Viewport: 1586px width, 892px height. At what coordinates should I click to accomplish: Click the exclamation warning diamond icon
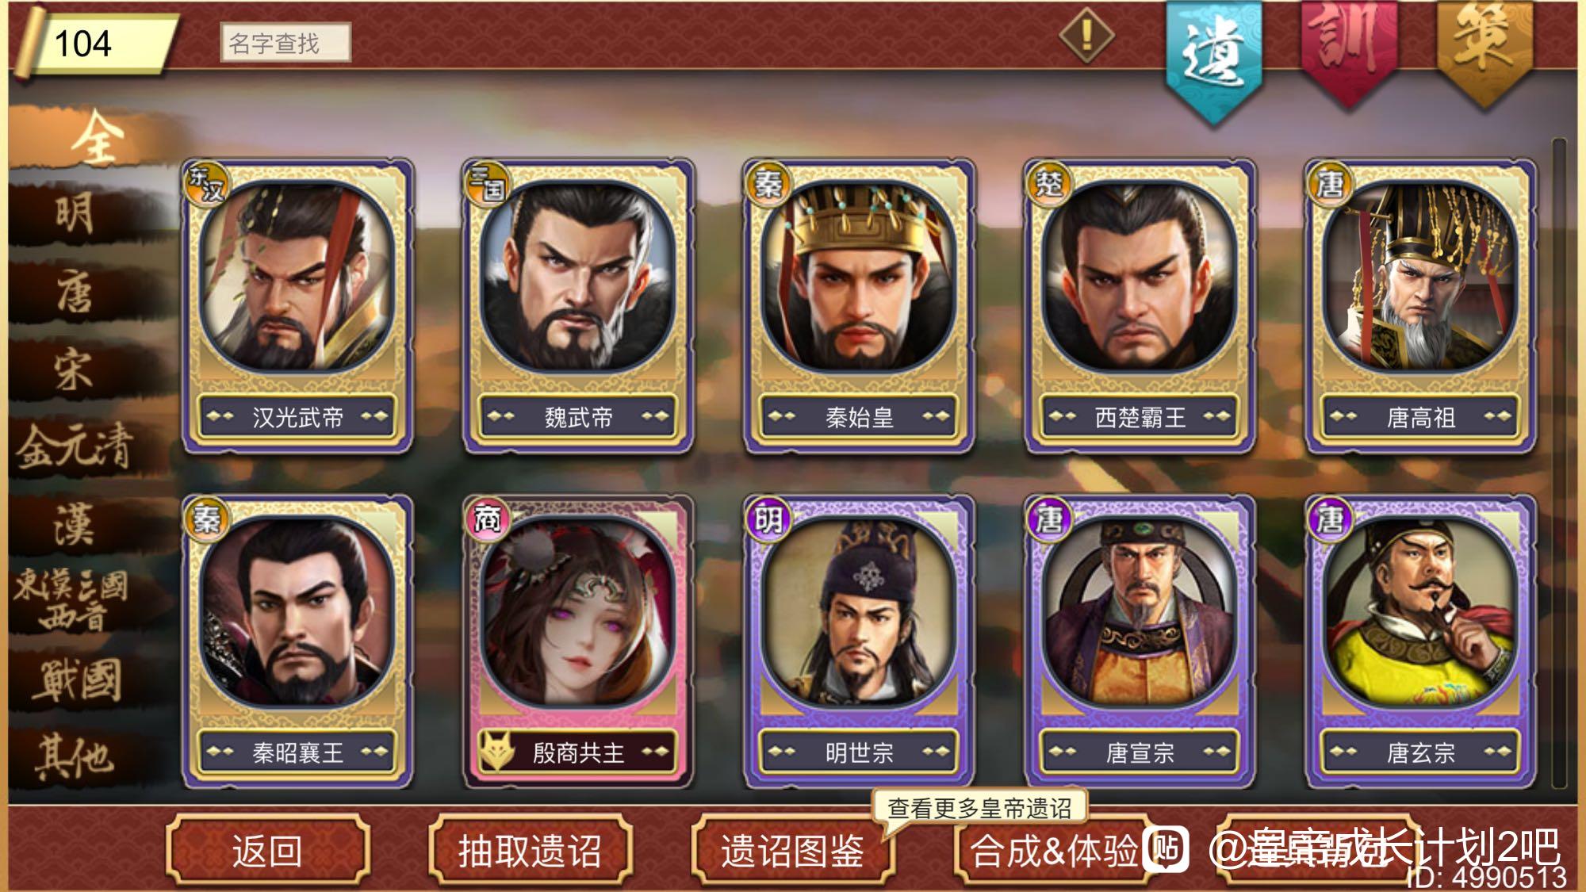pos(1087,35)
